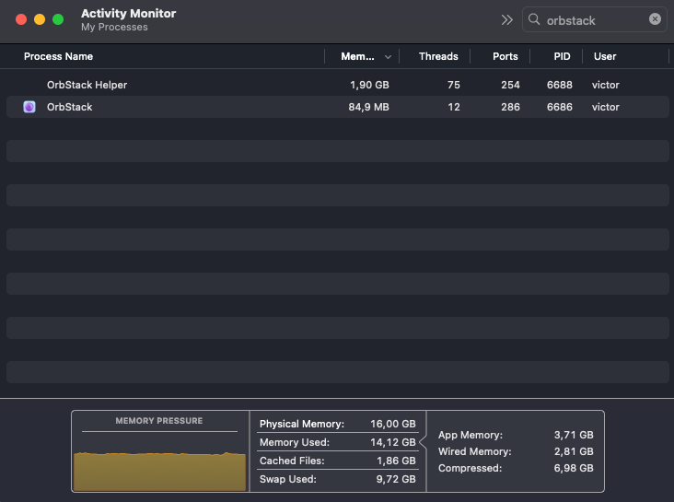
Task: Click thread count 12
Action: point(454,107)
